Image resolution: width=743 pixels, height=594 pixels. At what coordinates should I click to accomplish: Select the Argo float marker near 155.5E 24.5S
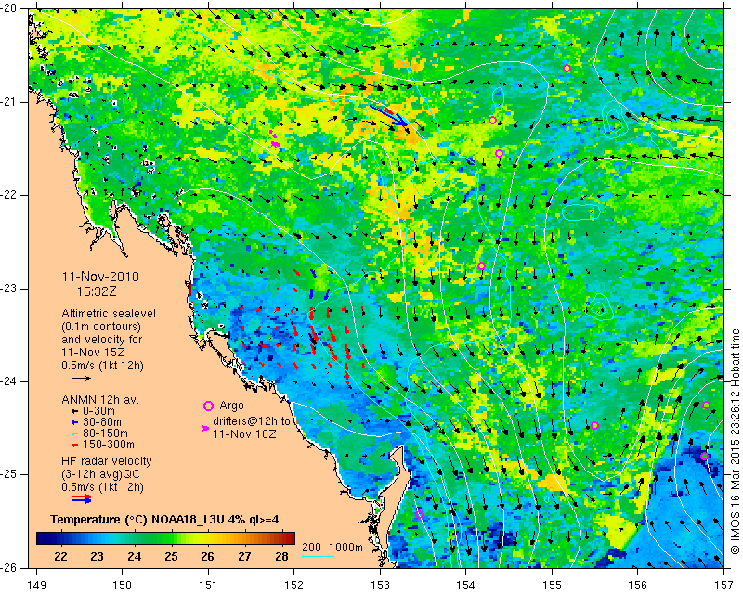coord(595,425)
